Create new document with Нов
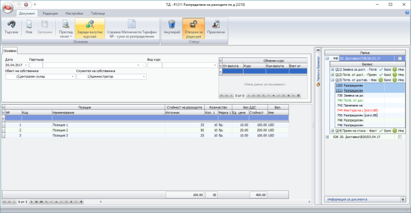 point(29,28)
